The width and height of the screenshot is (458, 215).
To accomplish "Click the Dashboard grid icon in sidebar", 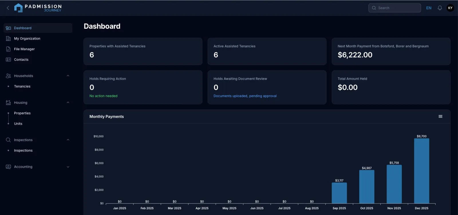I will coord(8,28).
